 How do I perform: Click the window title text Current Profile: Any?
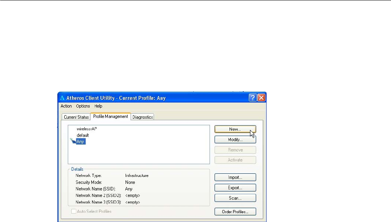click(x=143, y=98)
